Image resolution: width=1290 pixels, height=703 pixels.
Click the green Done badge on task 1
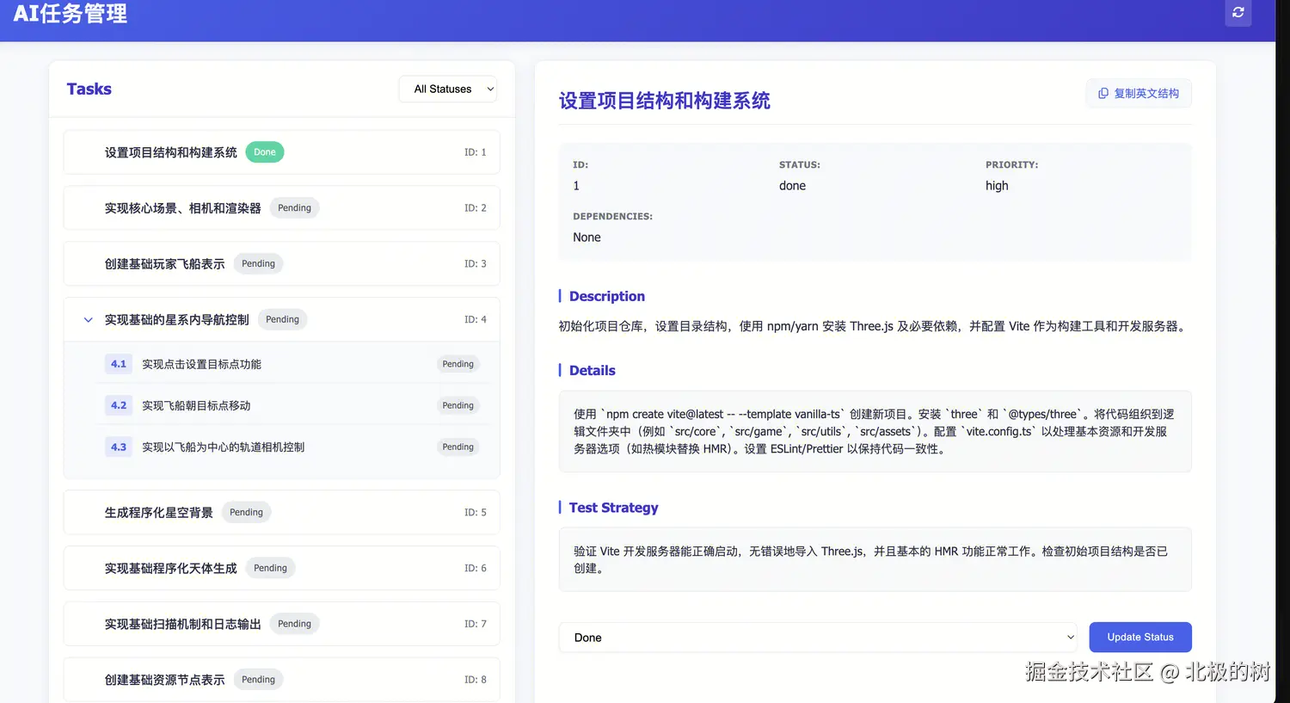coord(265,152)
